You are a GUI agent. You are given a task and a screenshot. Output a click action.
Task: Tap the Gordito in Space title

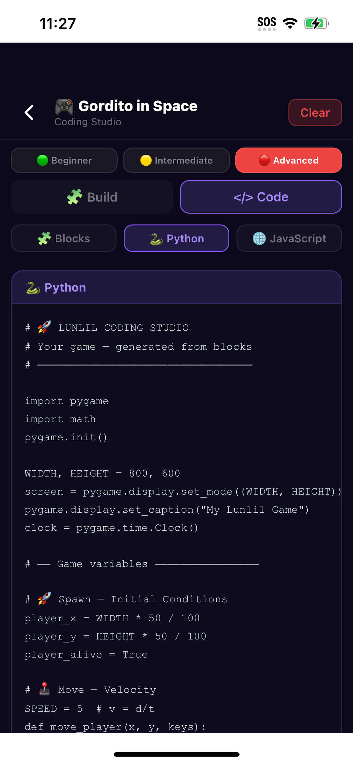138,106
